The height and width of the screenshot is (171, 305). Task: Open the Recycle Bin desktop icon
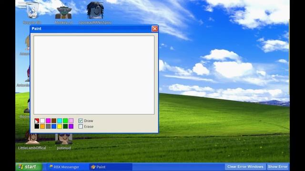(32, 13)
